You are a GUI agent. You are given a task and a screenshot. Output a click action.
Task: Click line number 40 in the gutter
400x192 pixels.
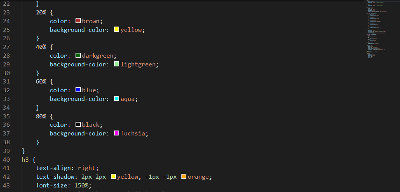6,160
